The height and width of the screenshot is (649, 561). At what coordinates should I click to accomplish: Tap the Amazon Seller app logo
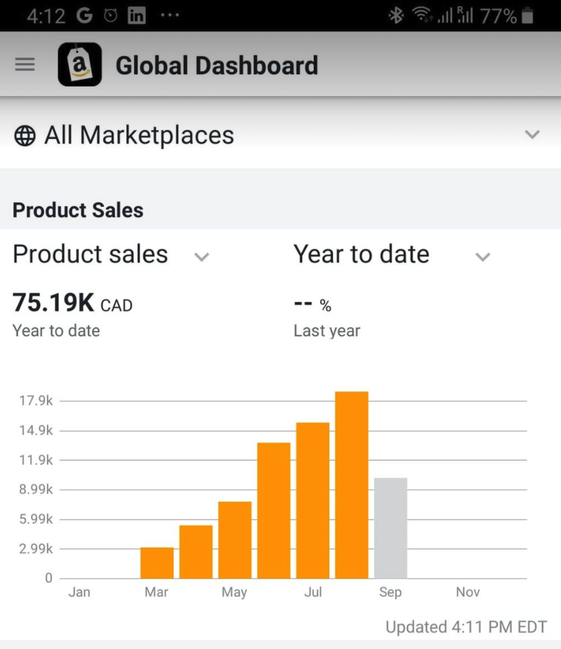80,64
